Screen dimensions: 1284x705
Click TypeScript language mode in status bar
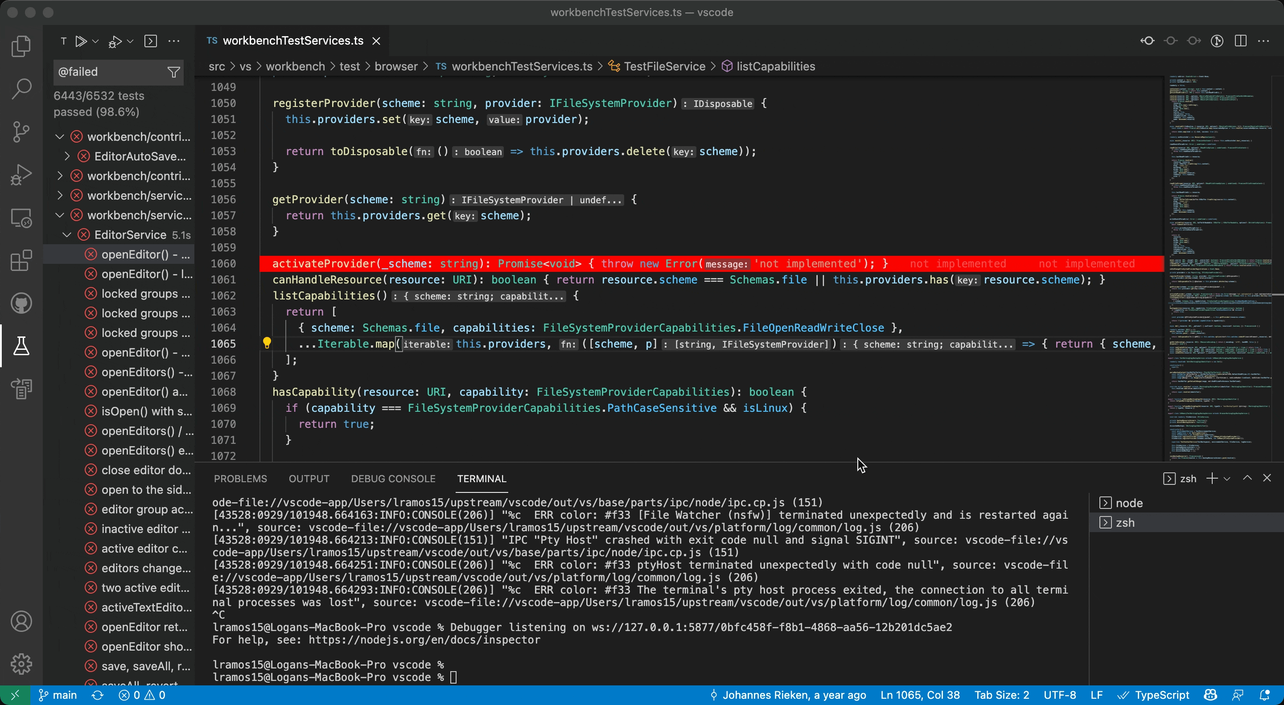[1161, 695]
